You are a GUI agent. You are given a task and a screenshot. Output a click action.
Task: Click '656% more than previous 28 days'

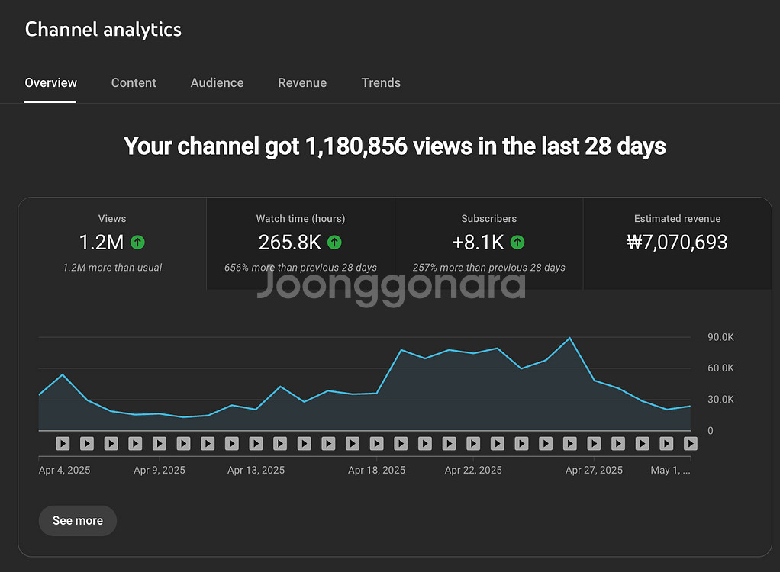pyautogui.click(x=301, y=268)
